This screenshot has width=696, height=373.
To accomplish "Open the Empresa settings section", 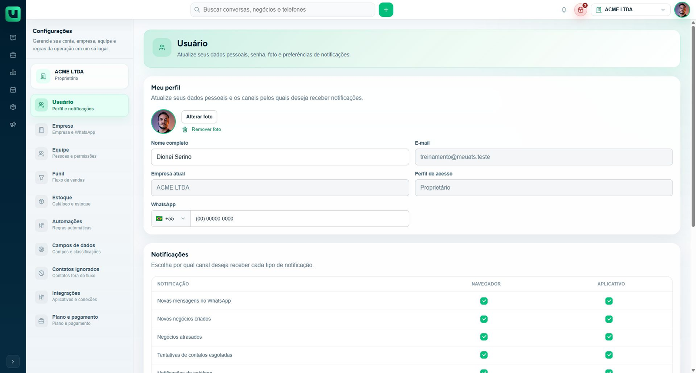I will pos(80,129).
